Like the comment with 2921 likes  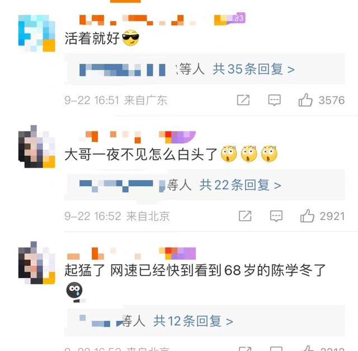tap(307, 216)
